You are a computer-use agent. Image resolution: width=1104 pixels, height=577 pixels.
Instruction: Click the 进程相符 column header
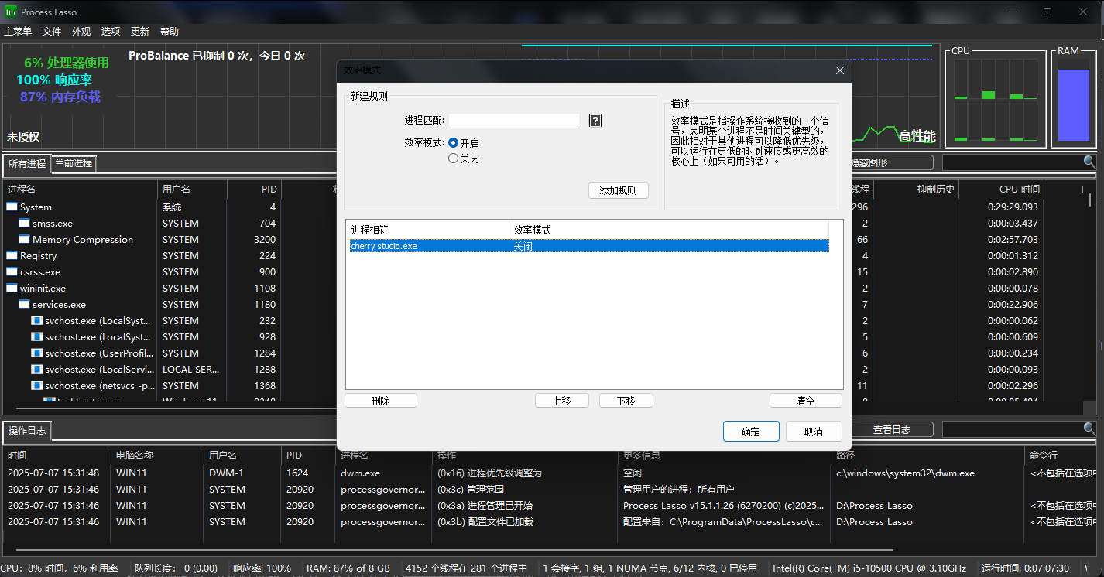(x=429, y=230)
